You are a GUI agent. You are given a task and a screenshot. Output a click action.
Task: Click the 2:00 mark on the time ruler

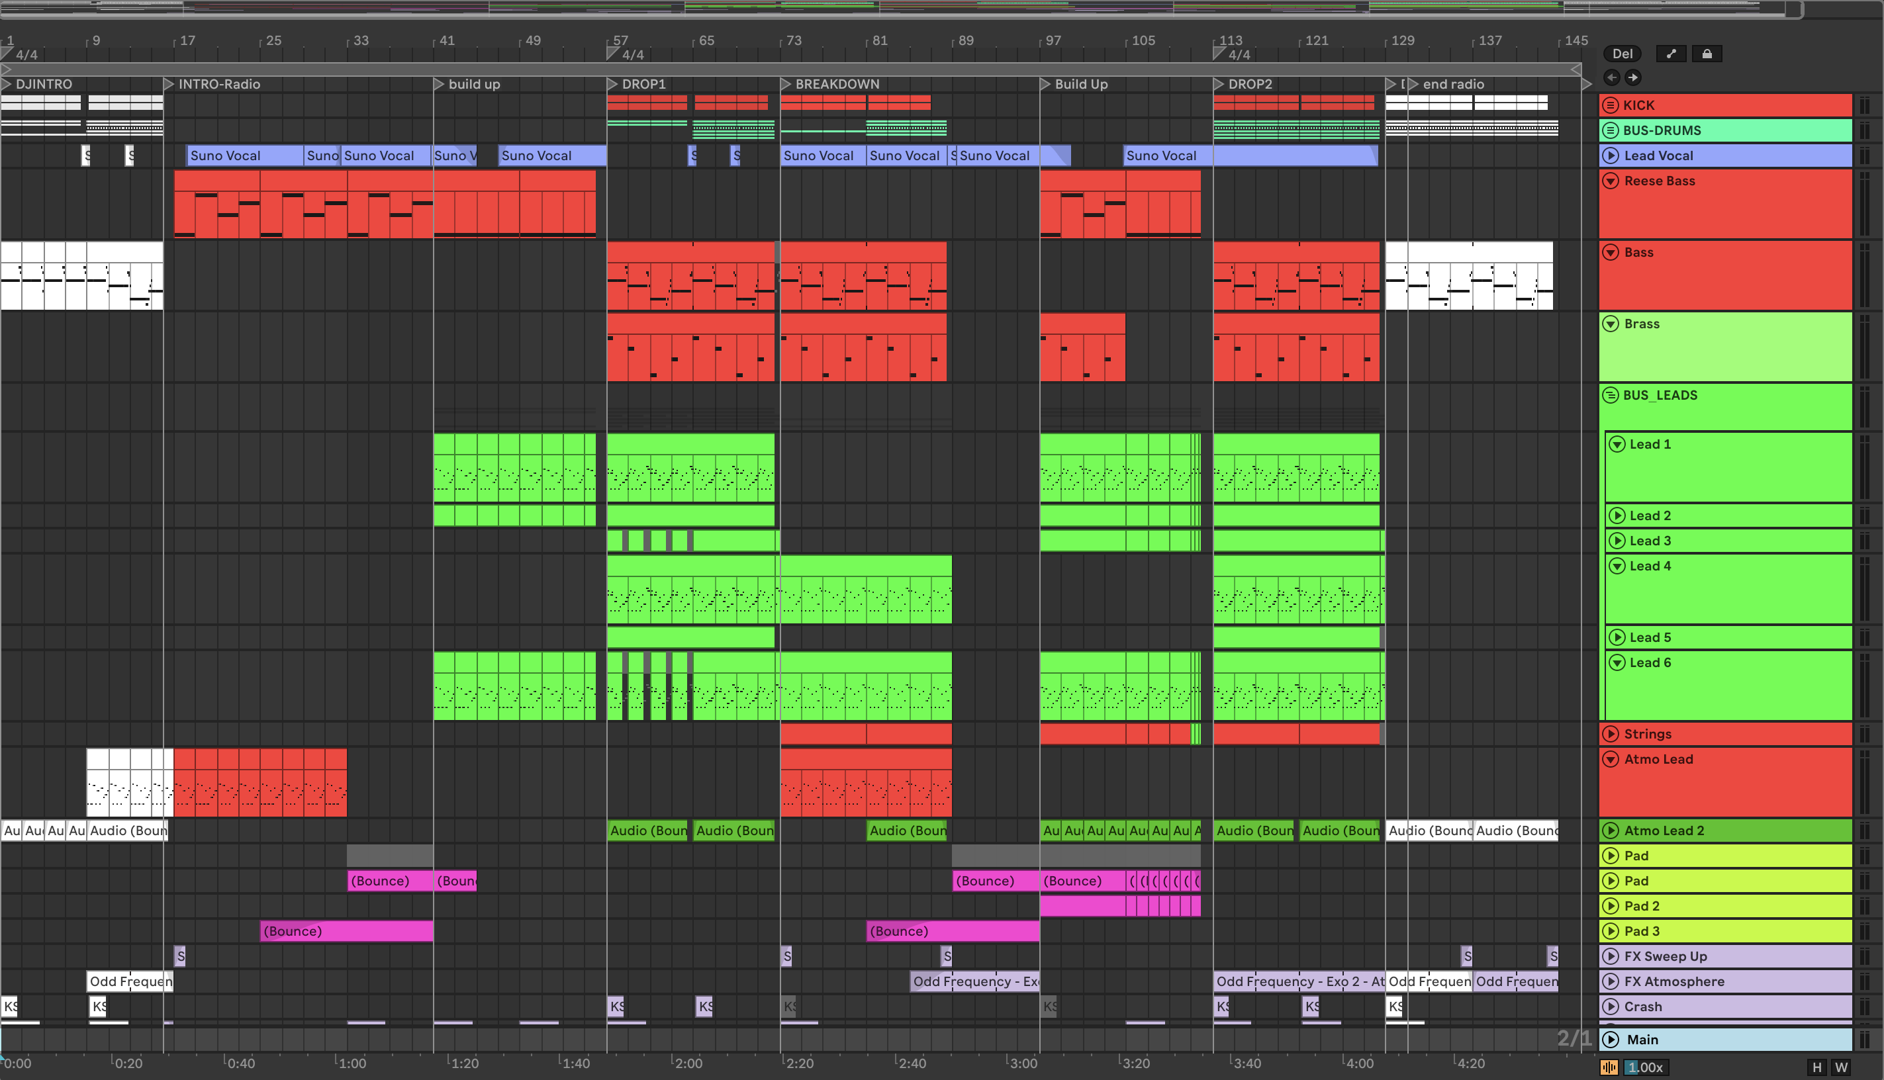point(688,1063)
